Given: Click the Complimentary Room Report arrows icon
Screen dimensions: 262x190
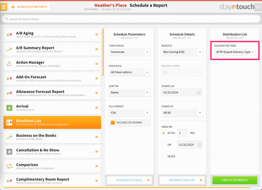Looking at the screenshot, I should tap(9, 181).
